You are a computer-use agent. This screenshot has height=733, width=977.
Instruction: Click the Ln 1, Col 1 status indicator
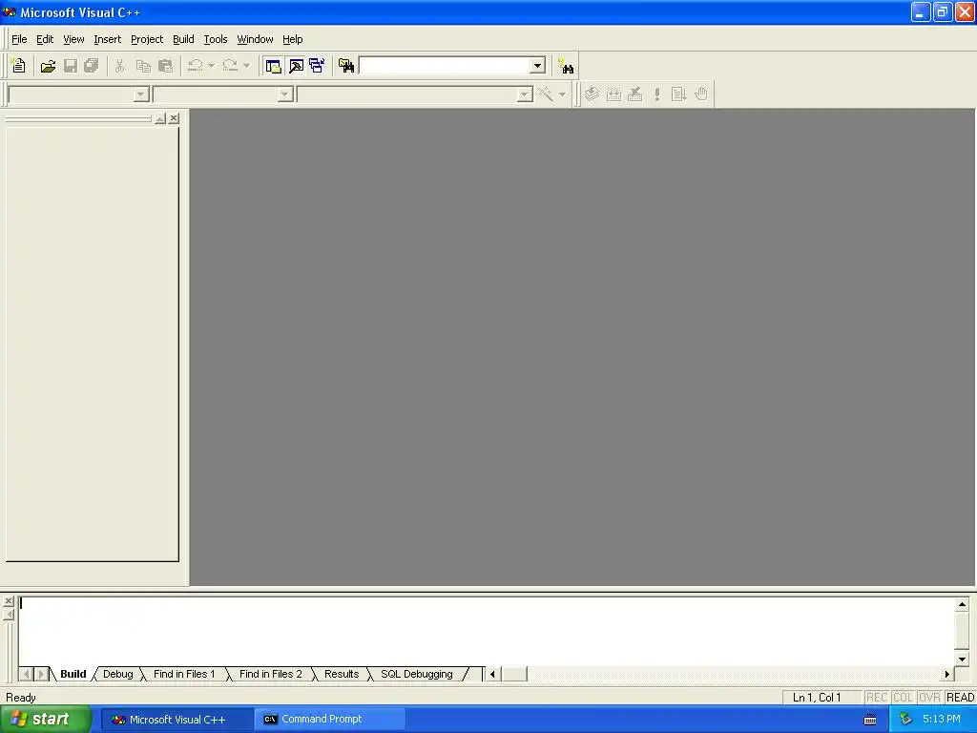pyautogui.click(x=817, y=698)
